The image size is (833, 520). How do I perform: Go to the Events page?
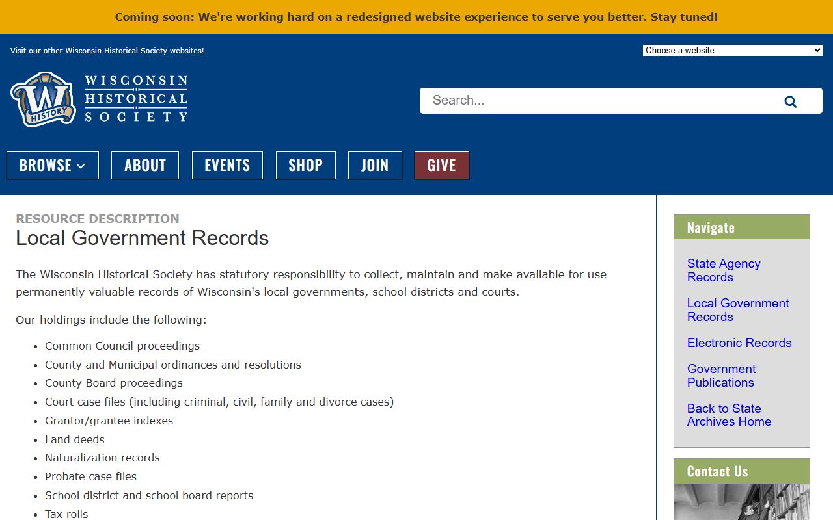pos(227,165)
